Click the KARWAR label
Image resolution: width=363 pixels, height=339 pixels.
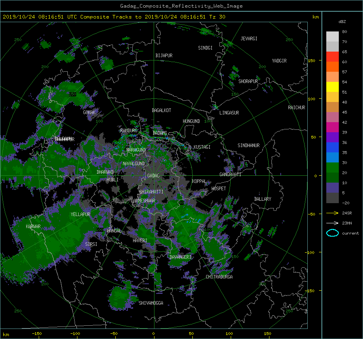(33, 227)
